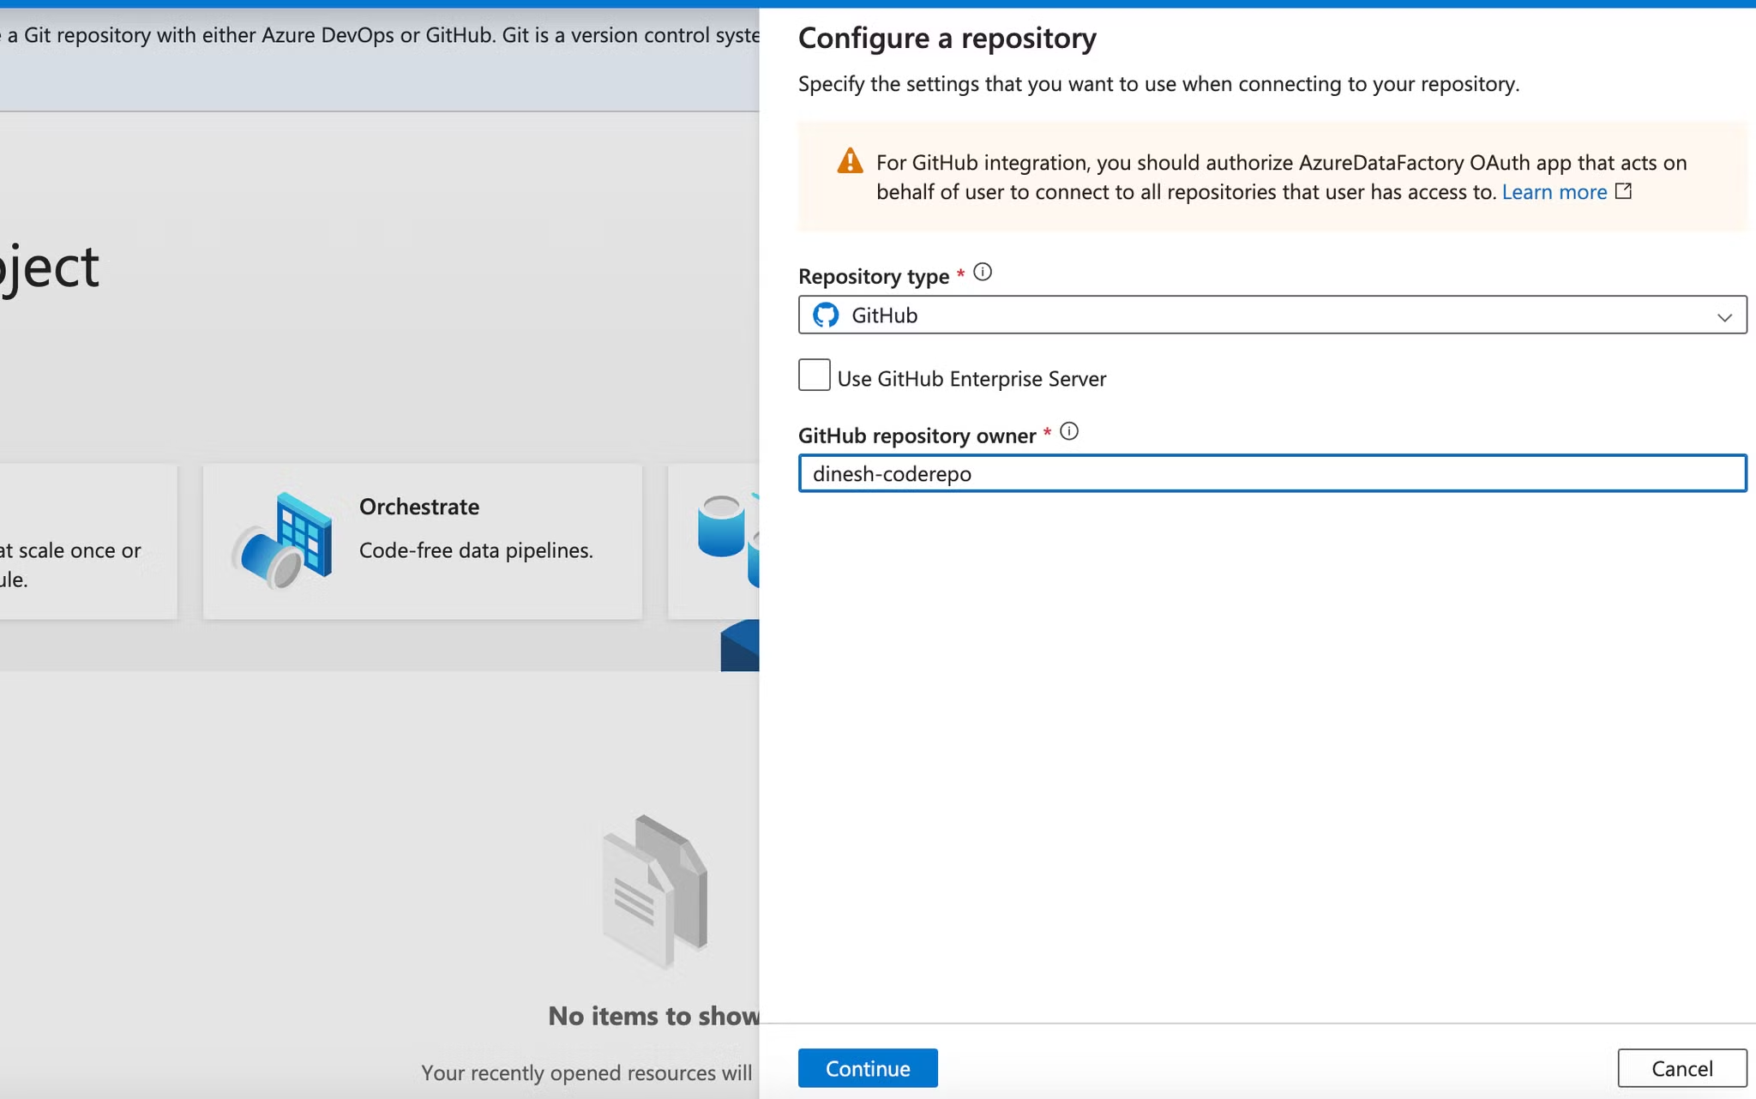The width and height of the screenshot is (1756, 1099).
Task: Click the database cylinder icon card
Action: 713,541
